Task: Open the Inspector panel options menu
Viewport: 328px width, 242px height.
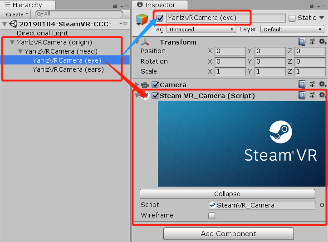Action: tap(321, 7)
